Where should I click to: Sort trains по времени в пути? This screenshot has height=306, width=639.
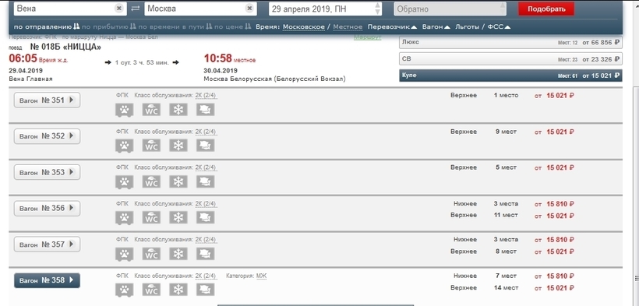[x=175, y=27]
